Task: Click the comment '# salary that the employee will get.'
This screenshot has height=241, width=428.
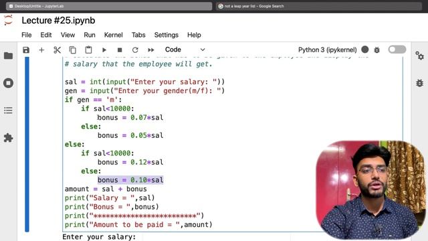Action: 138,64
